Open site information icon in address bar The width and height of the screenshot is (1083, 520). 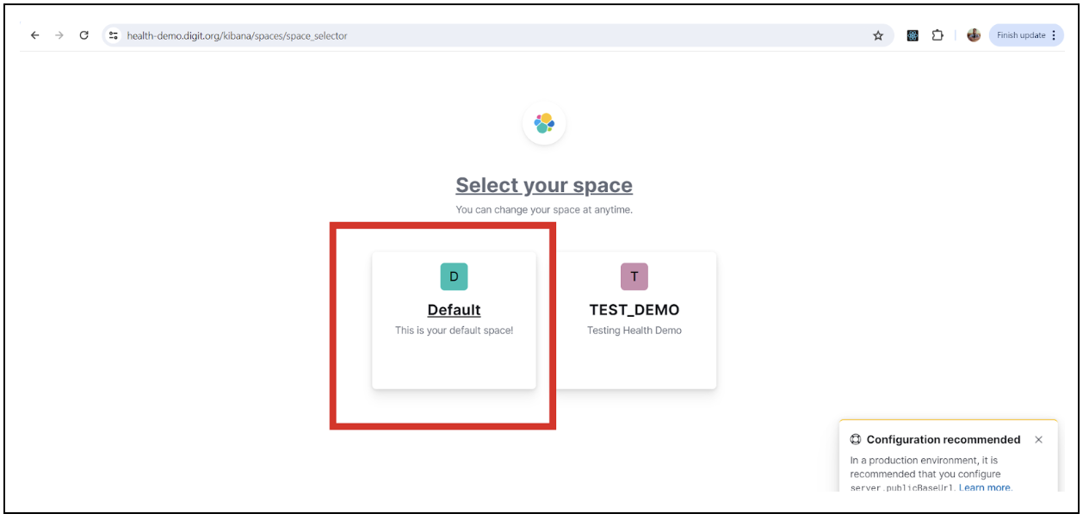pyautogui.click(x=113, y=35)
